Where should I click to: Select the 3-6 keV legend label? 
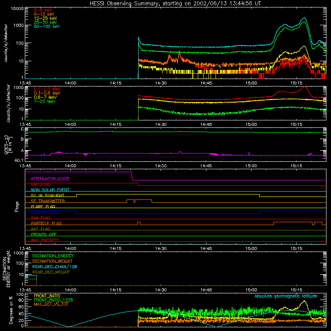point(43,10)
